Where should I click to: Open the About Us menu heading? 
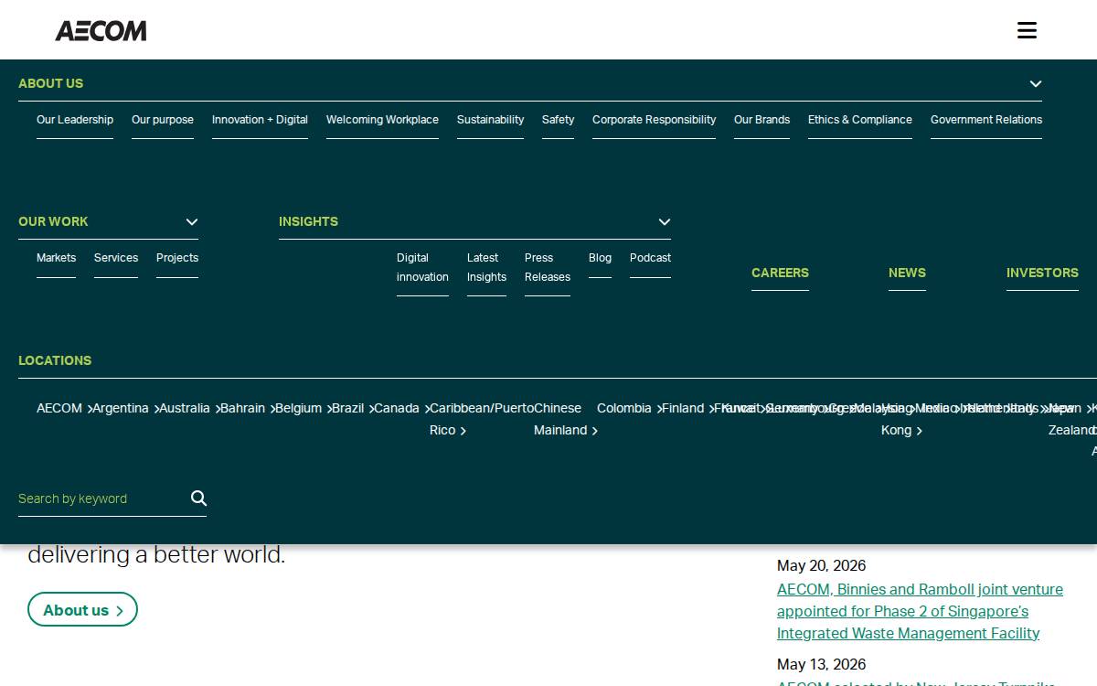[x=50, y=83]
